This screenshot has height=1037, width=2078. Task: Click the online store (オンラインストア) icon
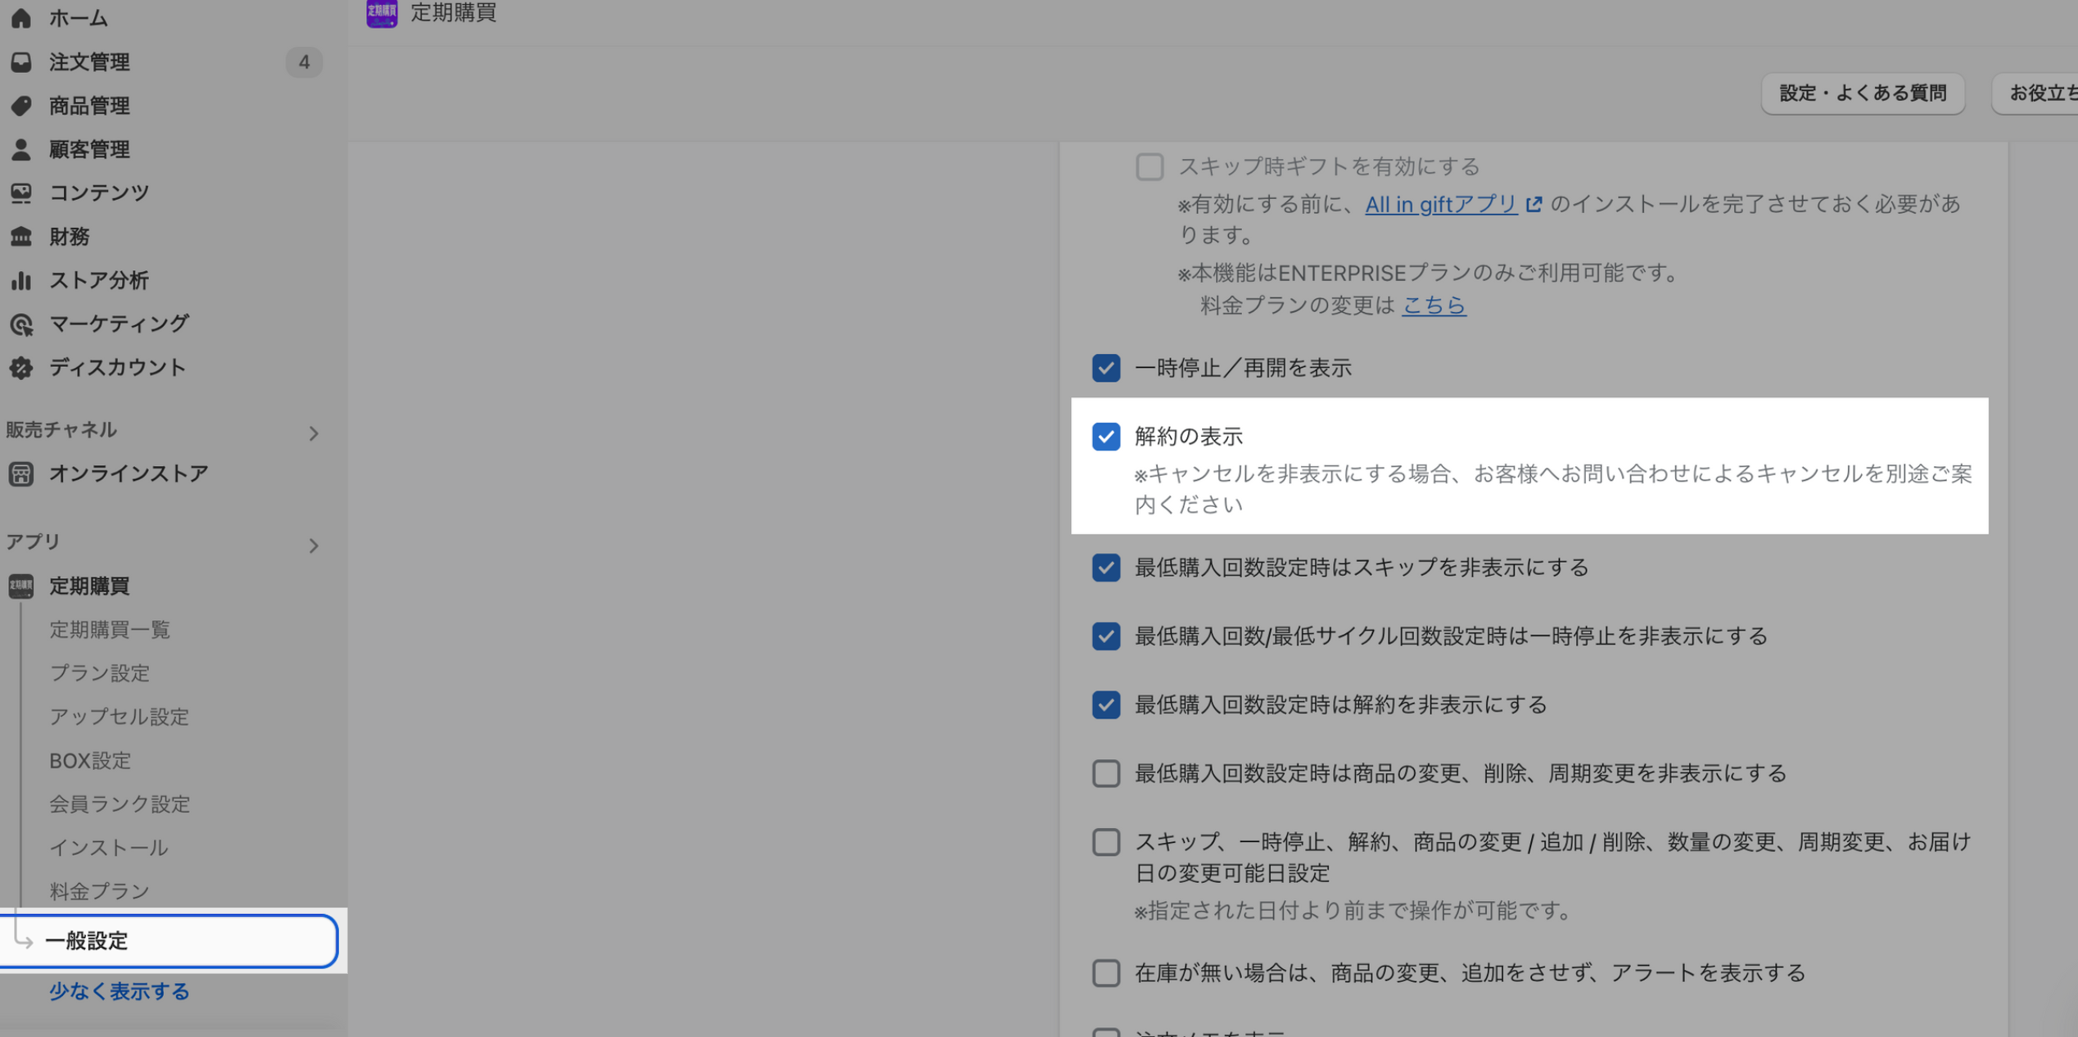[21, 473]
